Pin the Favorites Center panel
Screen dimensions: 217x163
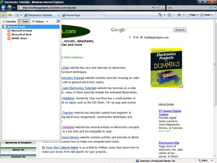coord(58,21)
